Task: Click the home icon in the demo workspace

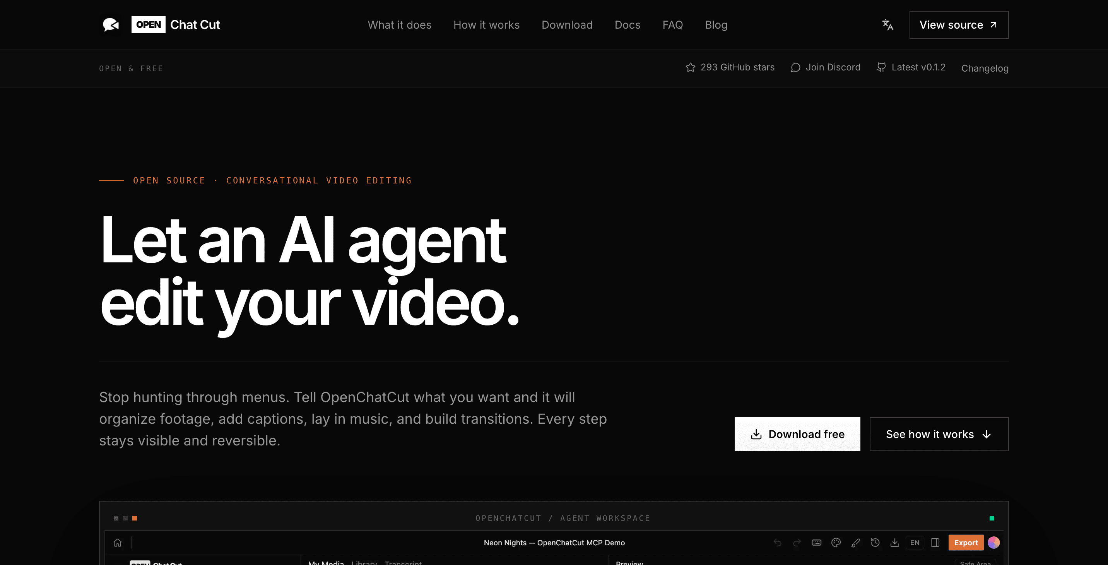Action: pyautogui.click(x=118, y=543)
